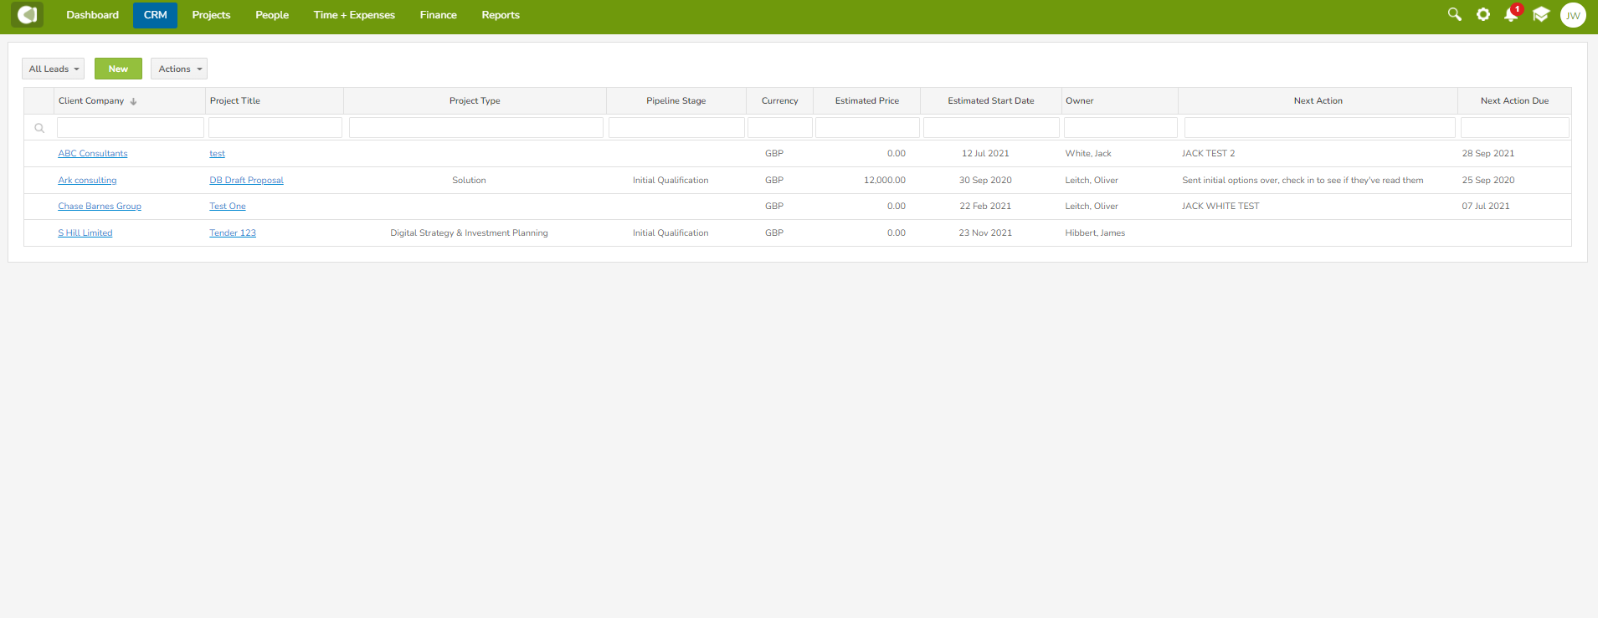Image resolution: width=1598 pixels, height=618 pixels.
Task: Open the Ark consulting link
Action: pyautogui.click(x=87, y=181)
